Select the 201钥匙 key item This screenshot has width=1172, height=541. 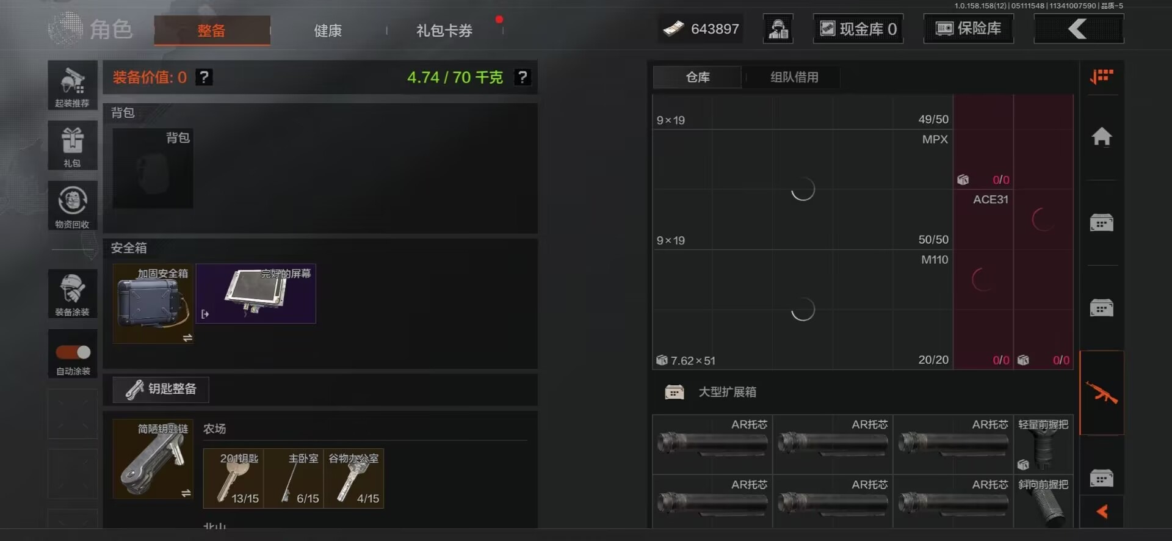[x=233, y=479]
